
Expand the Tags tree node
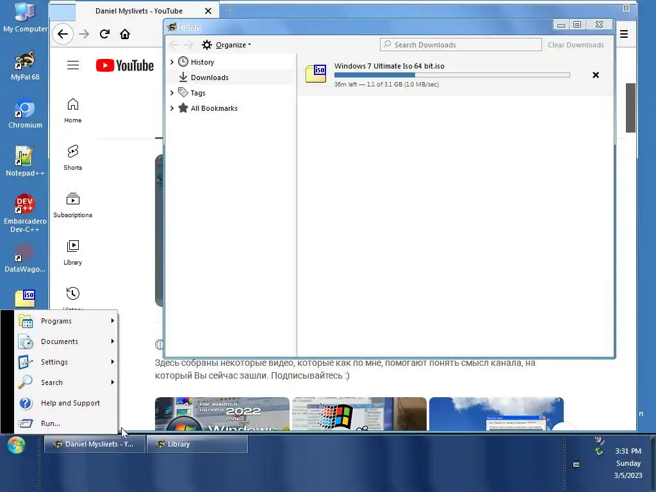[x=172, y=93]
